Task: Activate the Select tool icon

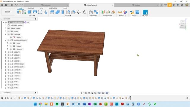Action: [x=145, y=12]
